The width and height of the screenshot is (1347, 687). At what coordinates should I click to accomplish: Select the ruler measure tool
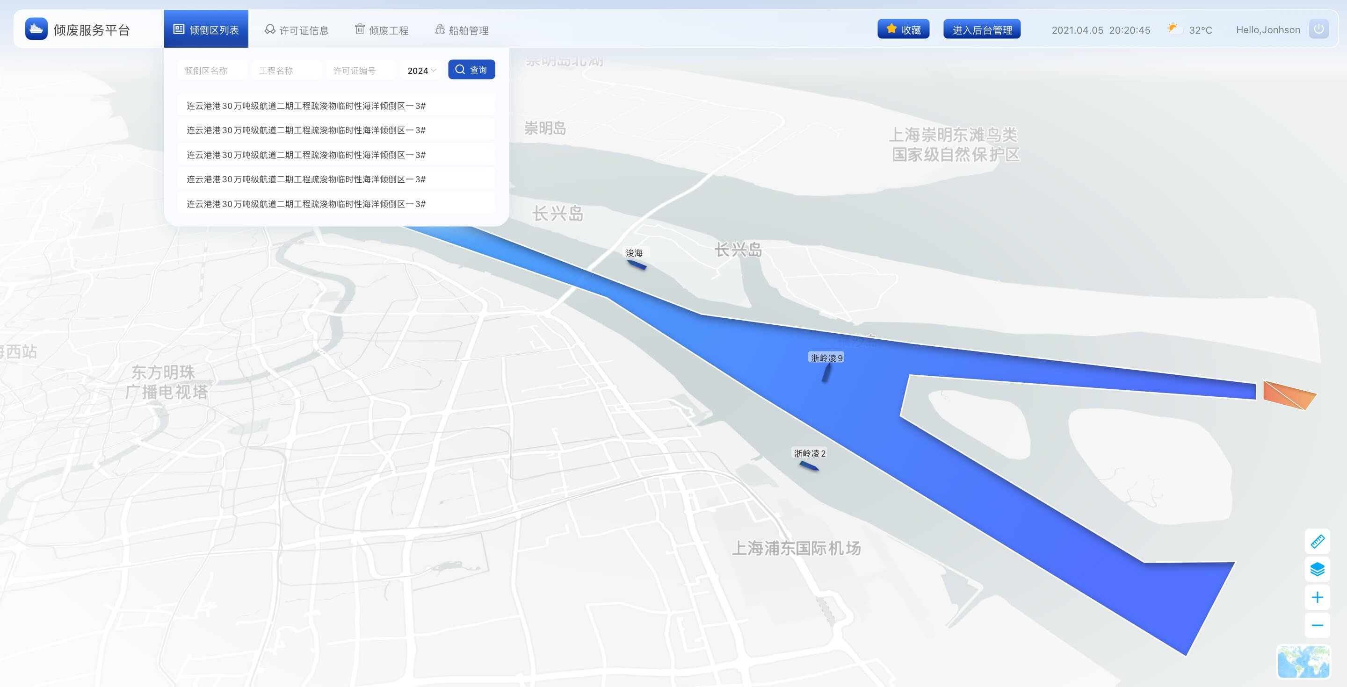pos(1317,541)
